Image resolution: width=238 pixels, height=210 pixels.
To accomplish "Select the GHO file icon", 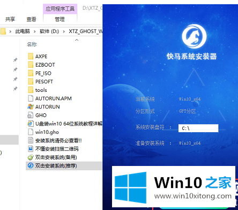I will tap(31, 115).
